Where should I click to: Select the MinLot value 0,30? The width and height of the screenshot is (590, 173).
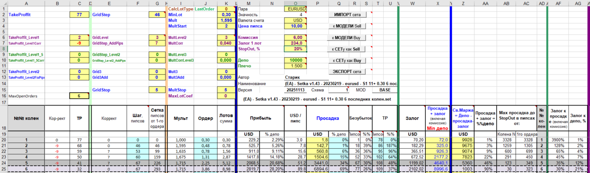click(226, 15)
